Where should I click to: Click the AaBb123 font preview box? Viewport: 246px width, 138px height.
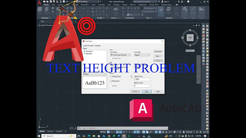(95, 83)
